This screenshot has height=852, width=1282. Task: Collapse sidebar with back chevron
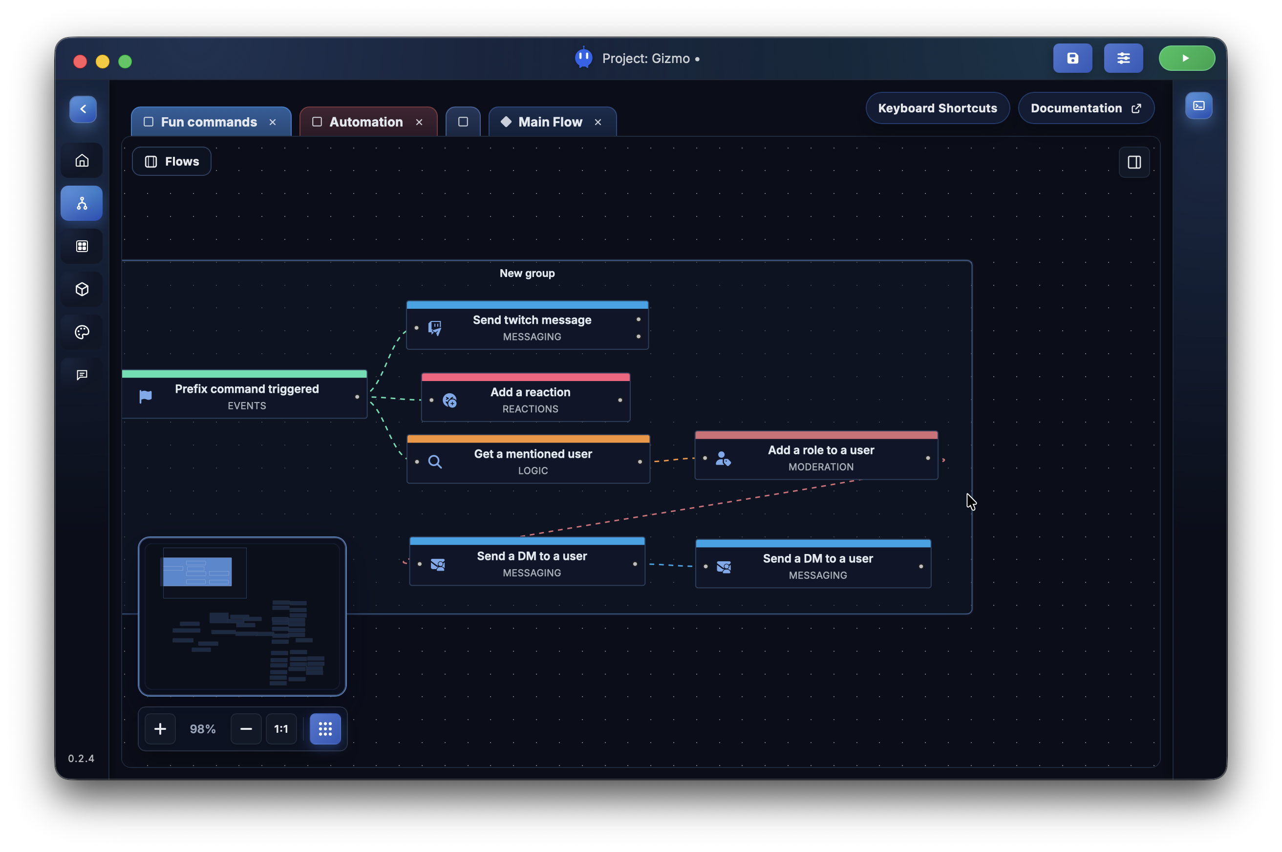(x=83, y=109)
